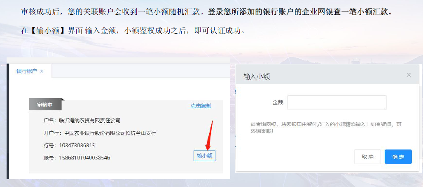This screenshot has height=187, width=423.
Task: Click the sentence starting 在【输小额】界面
Action: (133, 30)
